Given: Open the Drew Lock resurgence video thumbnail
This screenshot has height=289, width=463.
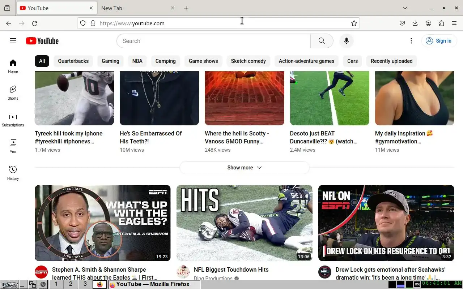Looking at the screenshot, I should tap(386, 223).
